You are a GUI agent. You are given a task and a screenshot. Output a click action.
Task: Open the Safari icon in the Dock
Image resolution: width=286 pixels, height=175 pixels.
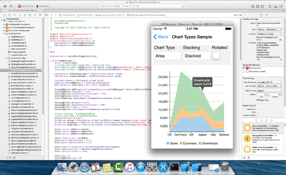(x=84, y=167)
